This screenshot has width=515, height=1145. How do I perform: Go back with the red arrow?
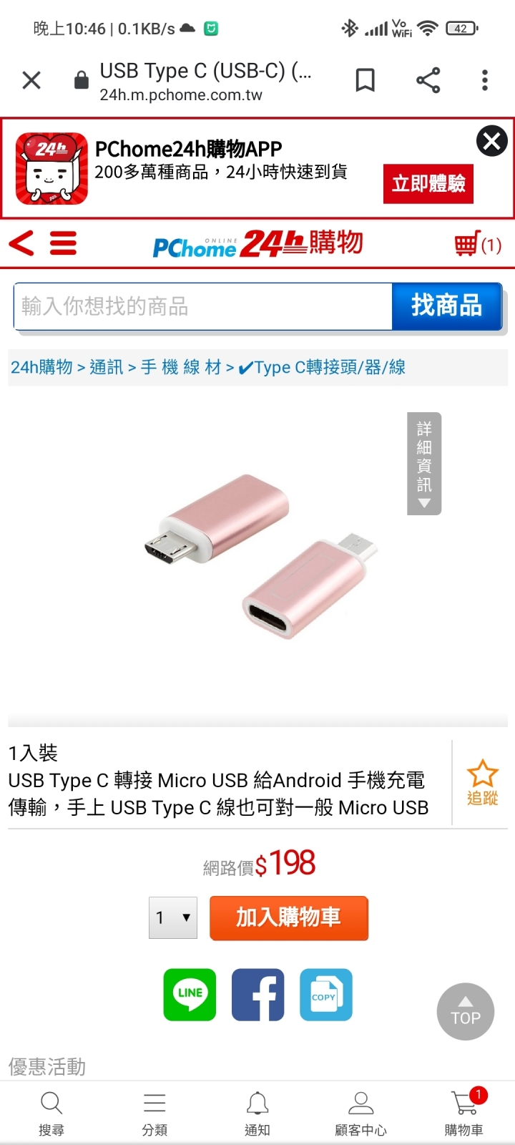click(x=21, y=244)
